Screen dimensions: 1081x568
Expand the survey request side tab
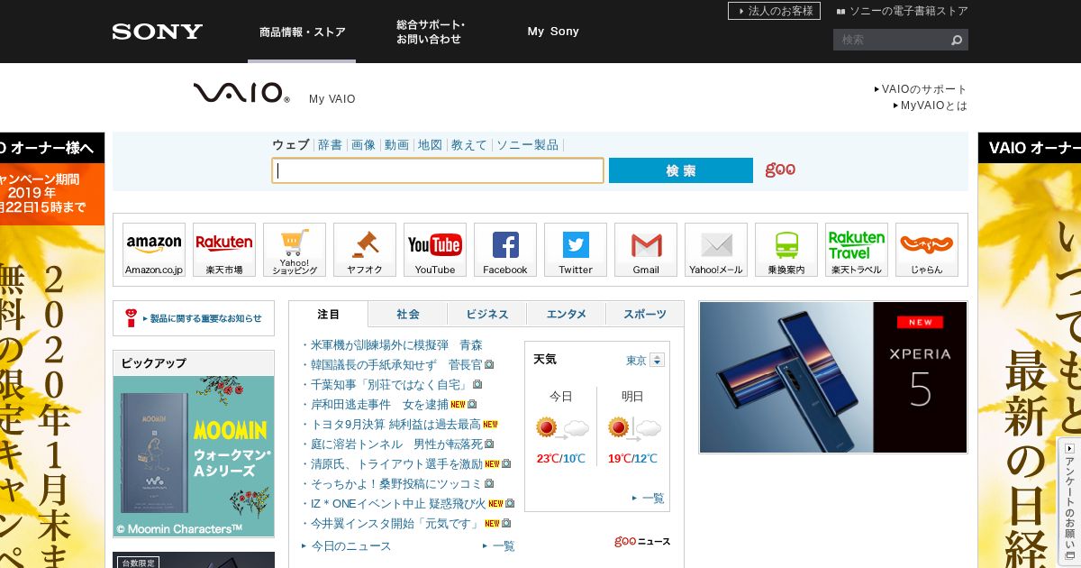click(1069, 503)
